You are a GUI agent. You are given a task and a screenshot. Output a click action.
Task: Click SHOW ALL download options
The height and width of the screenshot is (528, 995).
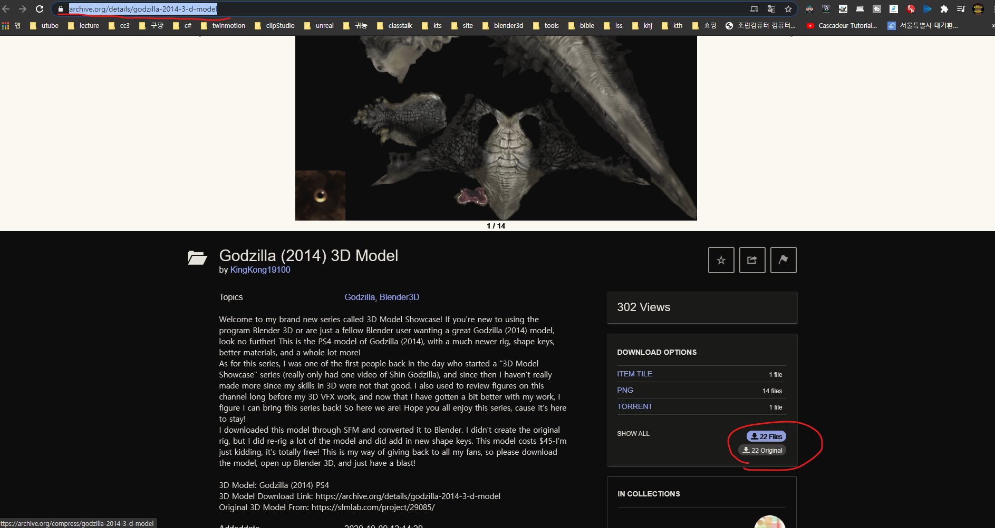point(633,433)
